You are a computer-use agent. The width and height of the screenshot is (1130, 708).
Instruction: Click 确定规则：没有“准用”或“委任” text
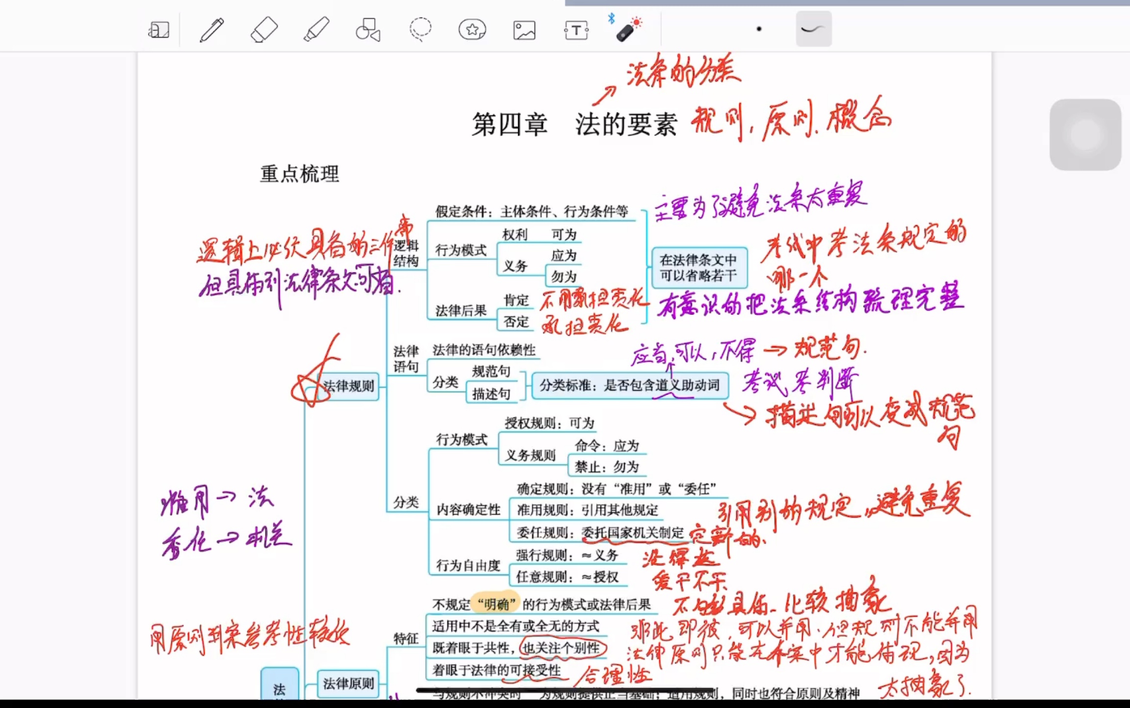pos(616,489)
